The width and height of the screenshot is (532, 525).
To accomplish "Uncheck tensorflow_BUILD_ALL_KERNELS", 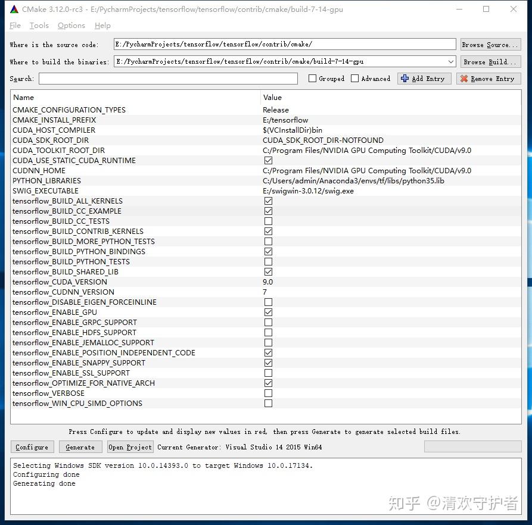I will 268,201.
